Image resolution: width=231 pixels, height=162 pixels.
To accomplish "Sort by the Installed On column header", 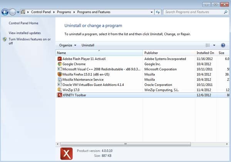I will [x=206, y=53].
